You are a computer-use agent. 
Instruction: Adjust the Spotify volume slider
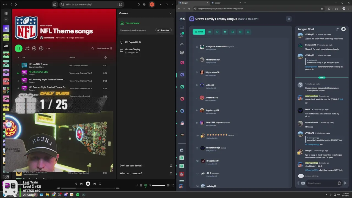[x=159, y=185]
